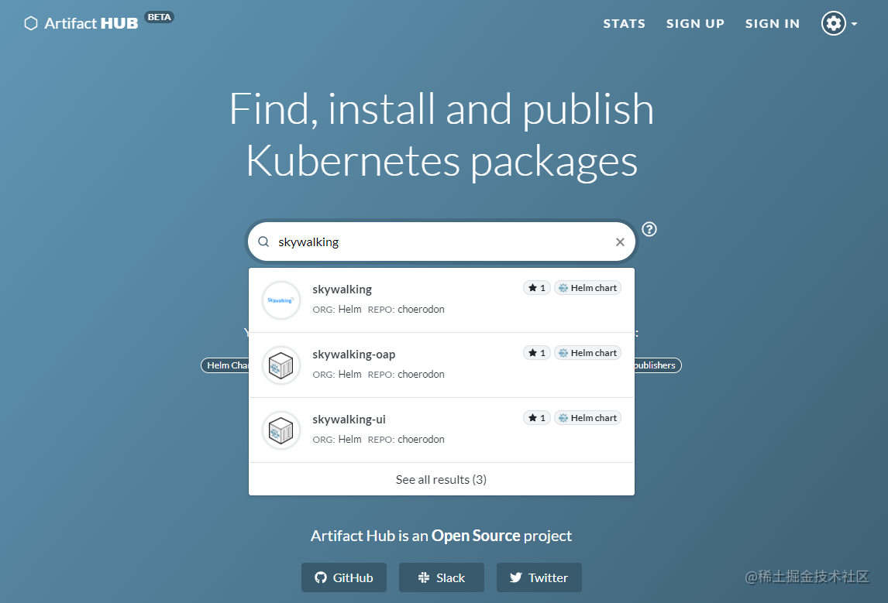Open the GitHub button
This screenshot has width=888, height=603.
pos(344,577)
